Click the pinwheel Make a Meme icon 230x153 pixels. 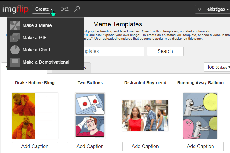pos(15,25)
